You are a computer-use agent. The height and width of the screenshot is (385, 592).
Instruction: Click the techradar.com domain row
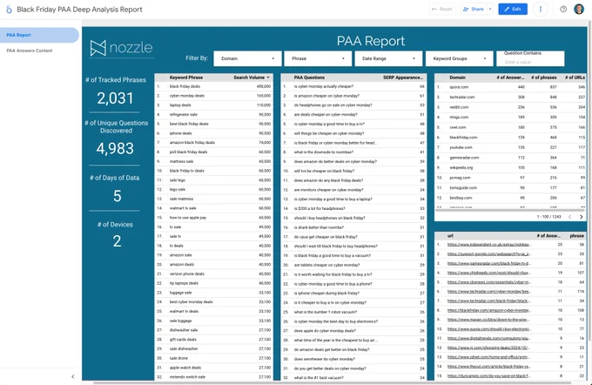[x=510, y=97]
